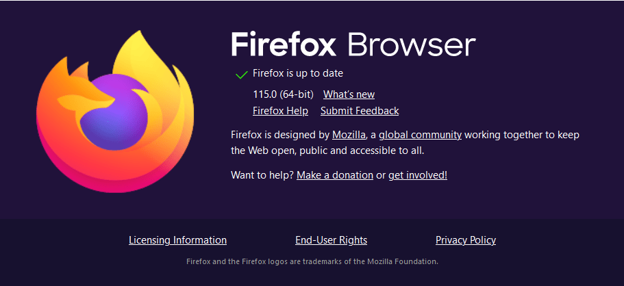Click the 'Browser' word in title
Viewport: 624px width, 286px height.
tap(412, 45)
